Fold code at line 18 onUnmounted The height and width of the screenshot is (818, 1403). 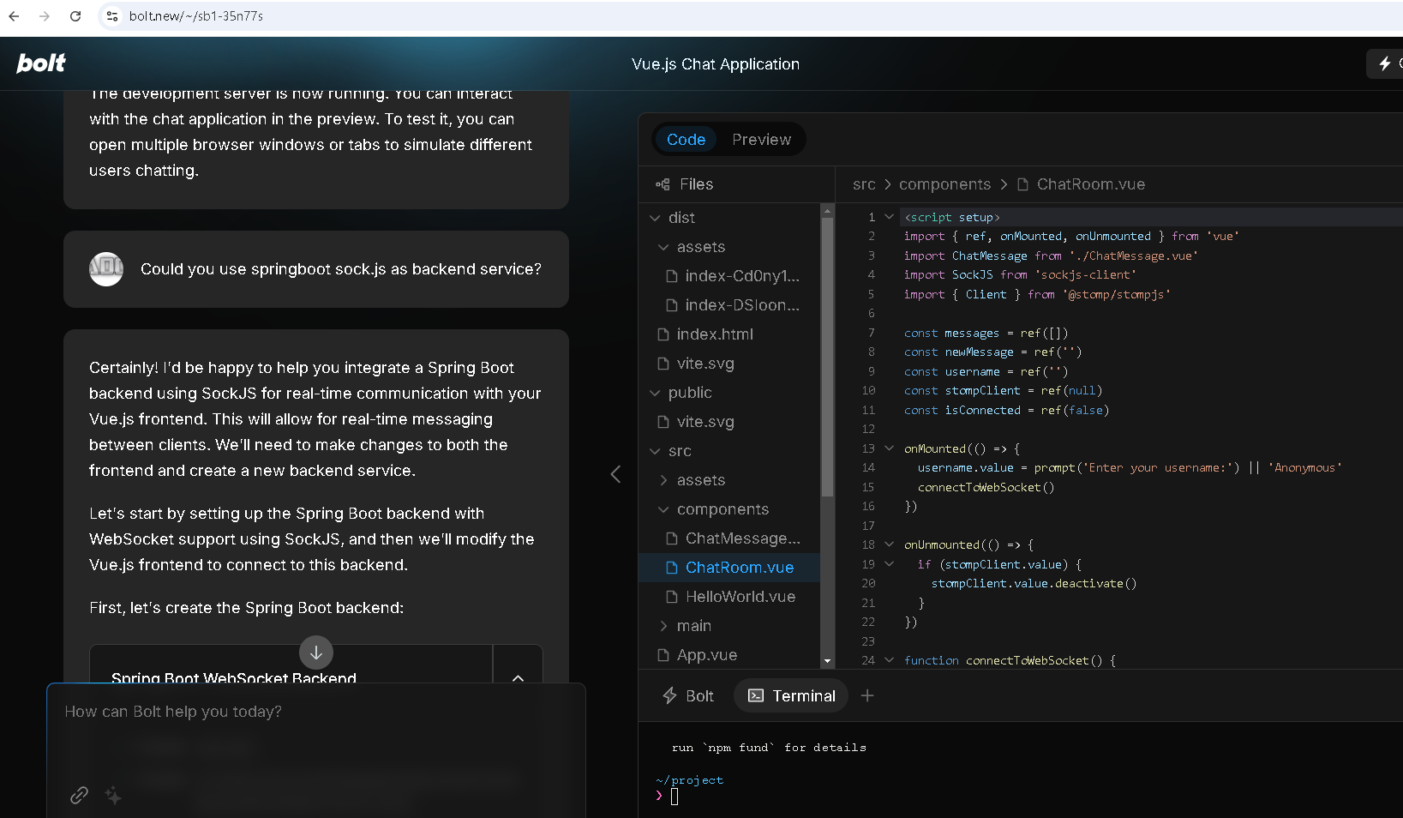click(889, 544)
